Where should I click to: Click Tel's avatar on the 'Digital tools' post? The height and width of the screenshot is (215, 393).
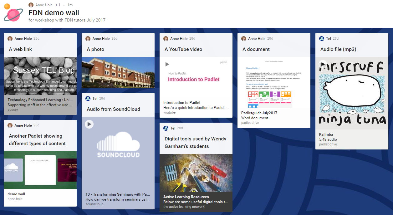[166, 128]
